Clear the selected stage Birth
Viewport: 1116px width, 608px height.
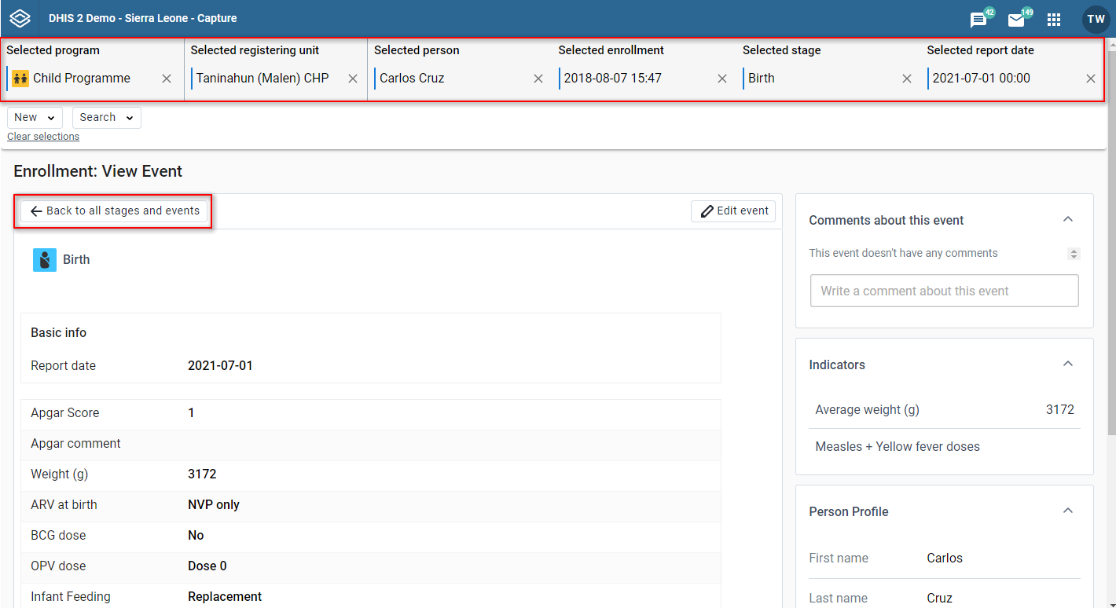[907, 79]
